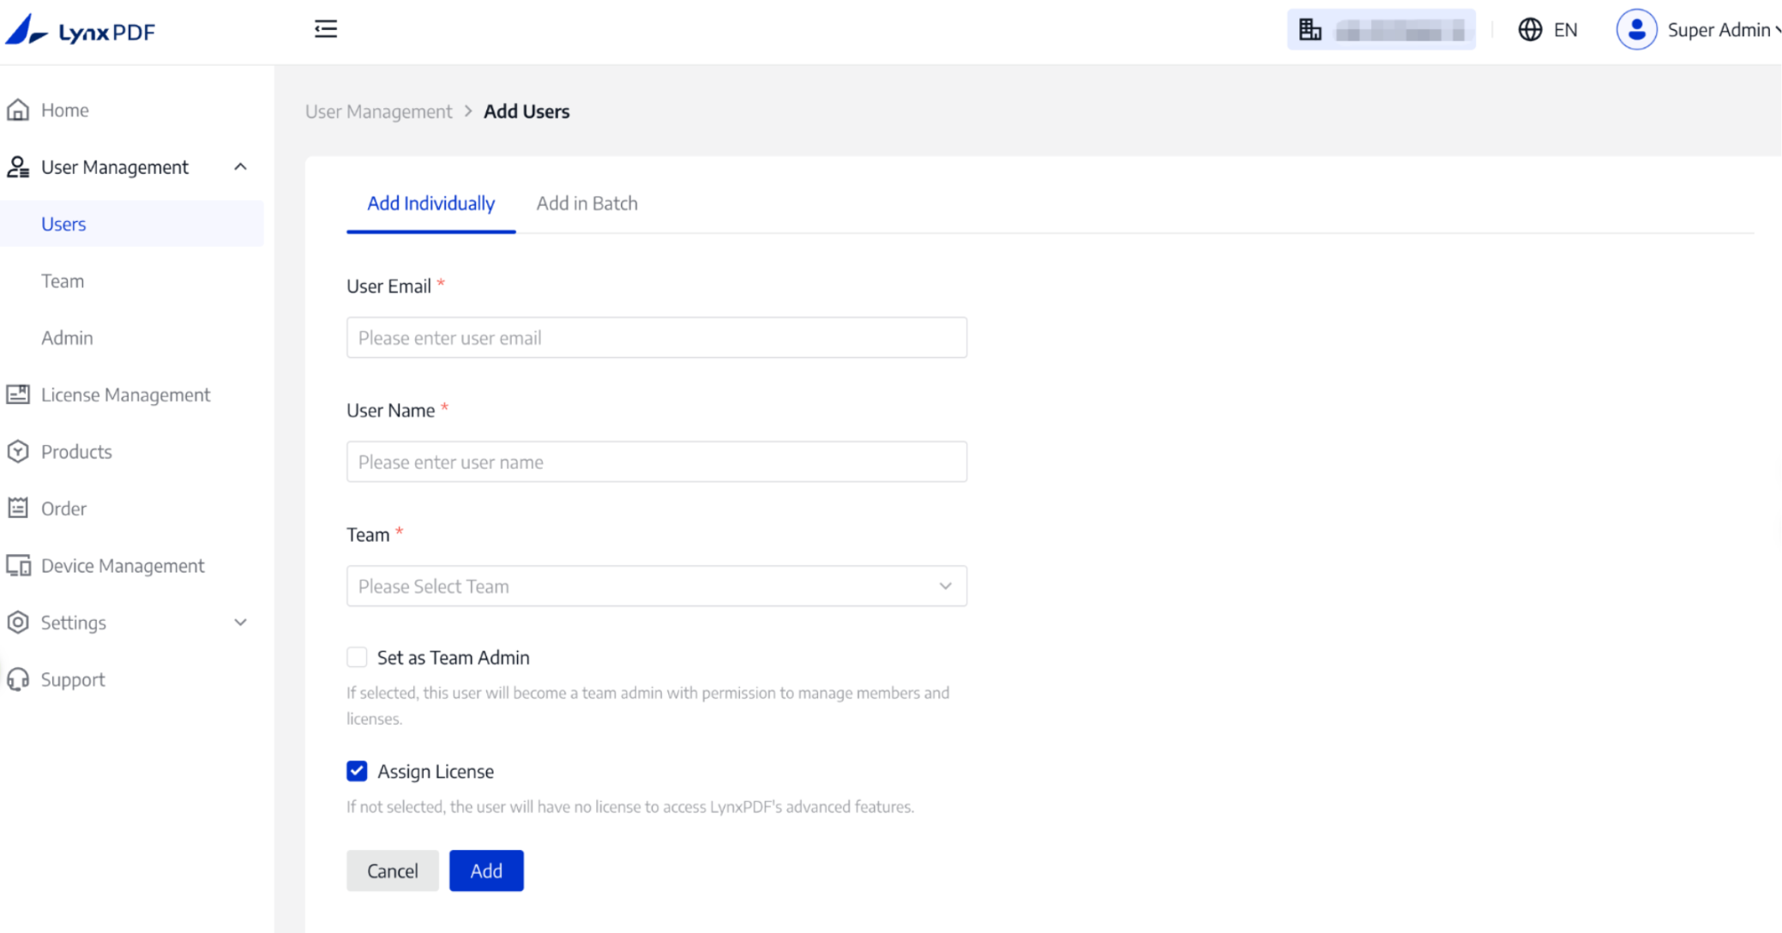Click the License Management icon
The height and width of the screenshot is (933, 1782).
(18, 394)
